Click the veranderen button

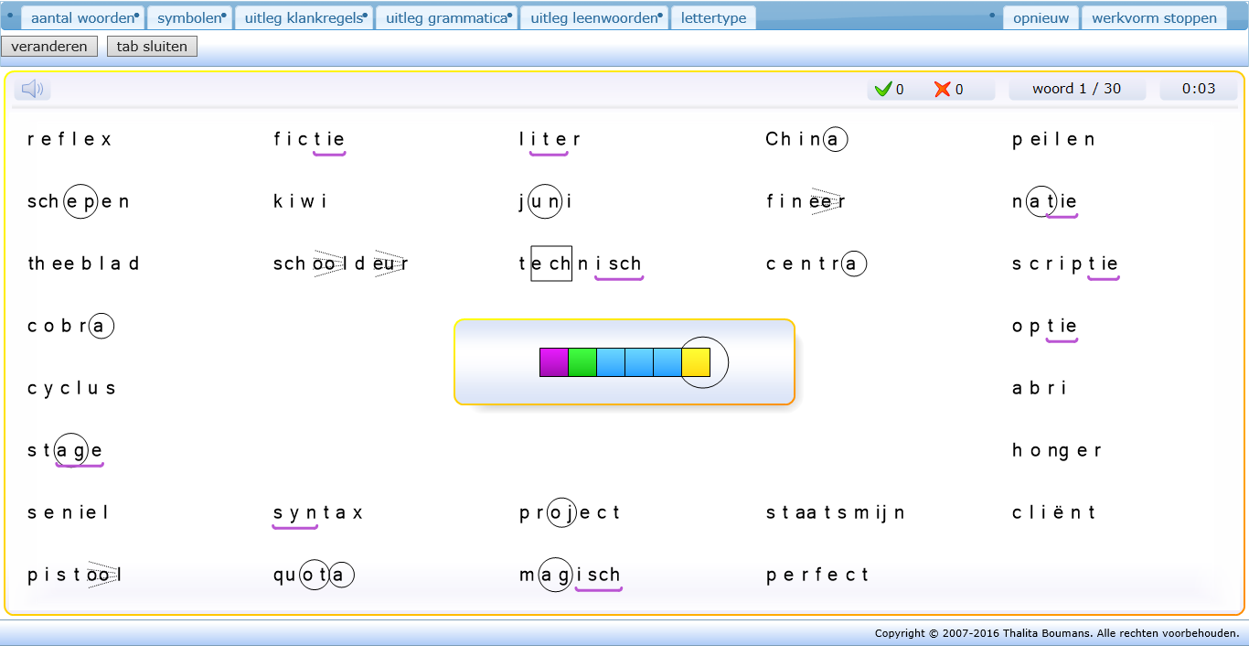coord(49,47)
